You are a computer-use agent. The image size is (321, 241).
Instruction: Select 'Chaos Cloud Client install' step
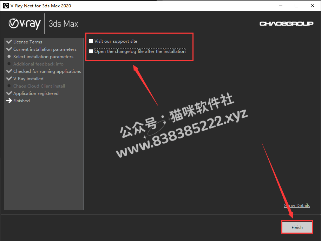click(x=39, y=86)
